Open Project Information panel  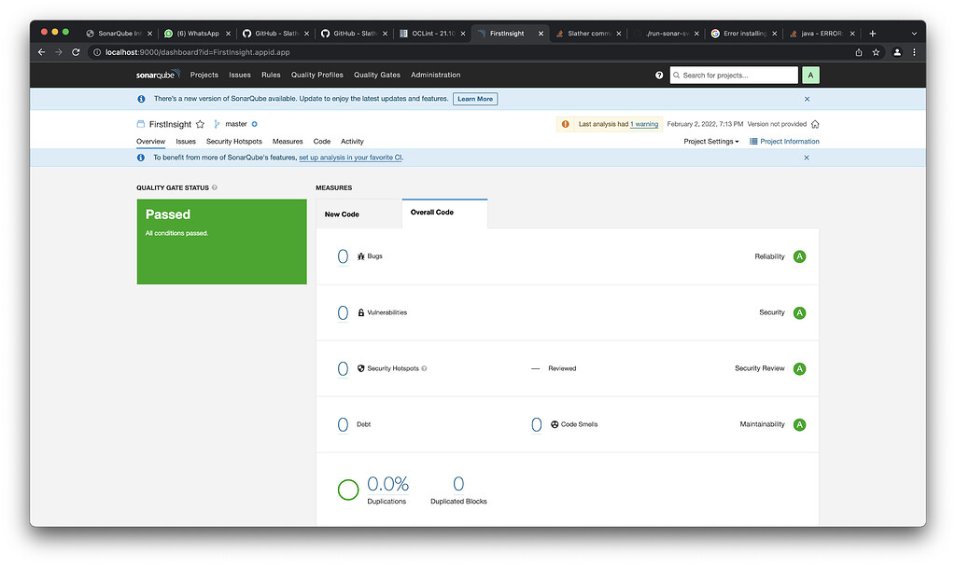[788, 141]
